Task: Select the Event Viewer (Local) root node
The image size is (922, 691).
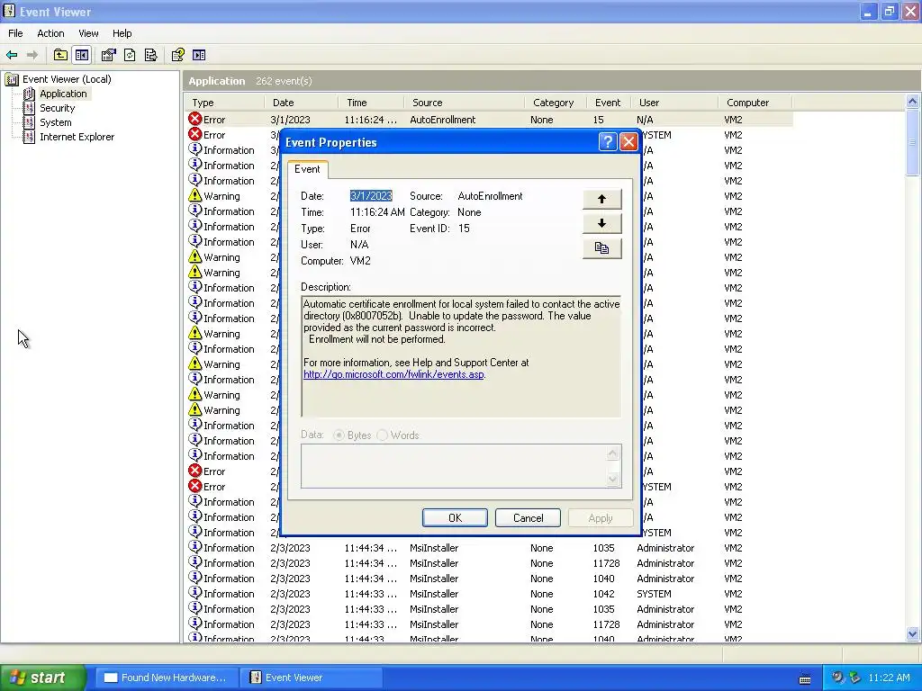Action: tap(67, 79)
